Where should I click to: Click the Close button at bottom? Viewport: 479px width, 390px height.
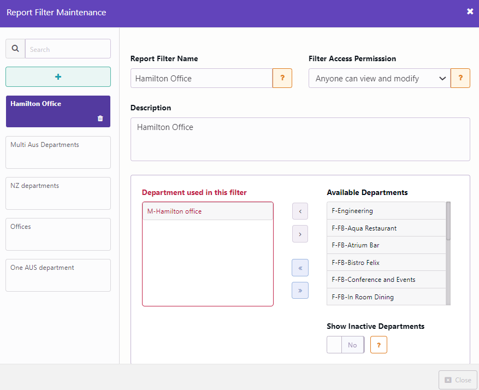coord(458,380)
